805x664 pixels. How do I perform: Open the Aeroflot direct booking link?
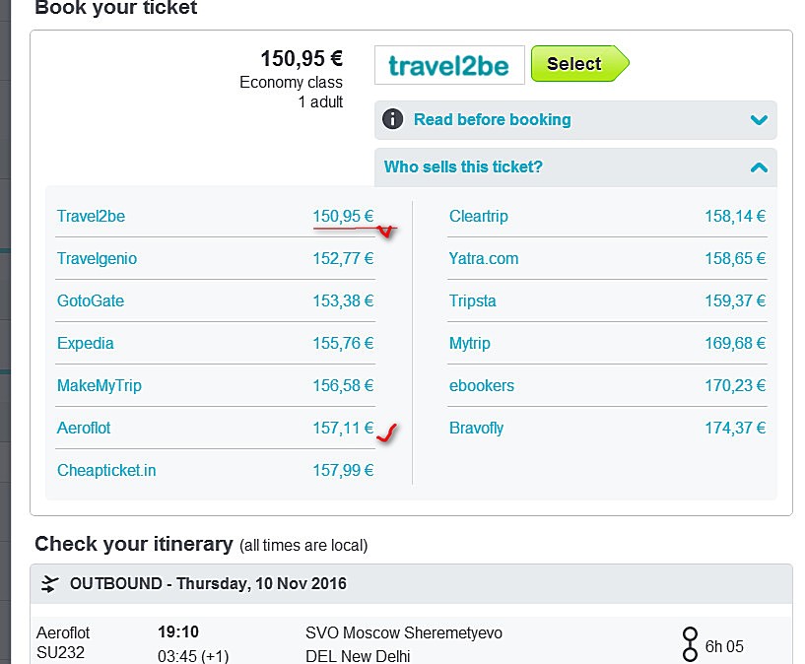[85, 429]
